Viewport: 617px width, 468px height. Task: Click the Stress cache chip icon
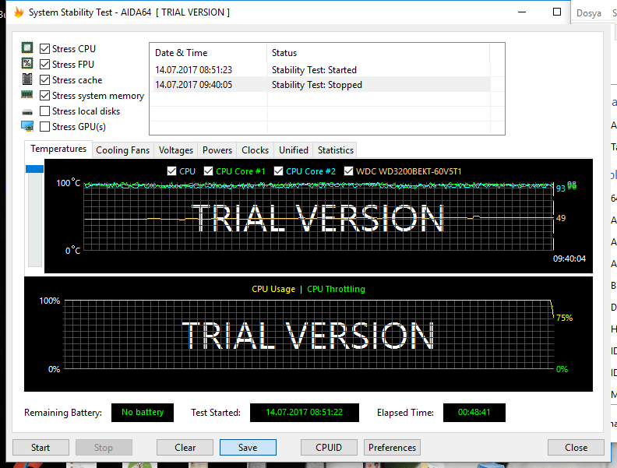coord(27,79)
